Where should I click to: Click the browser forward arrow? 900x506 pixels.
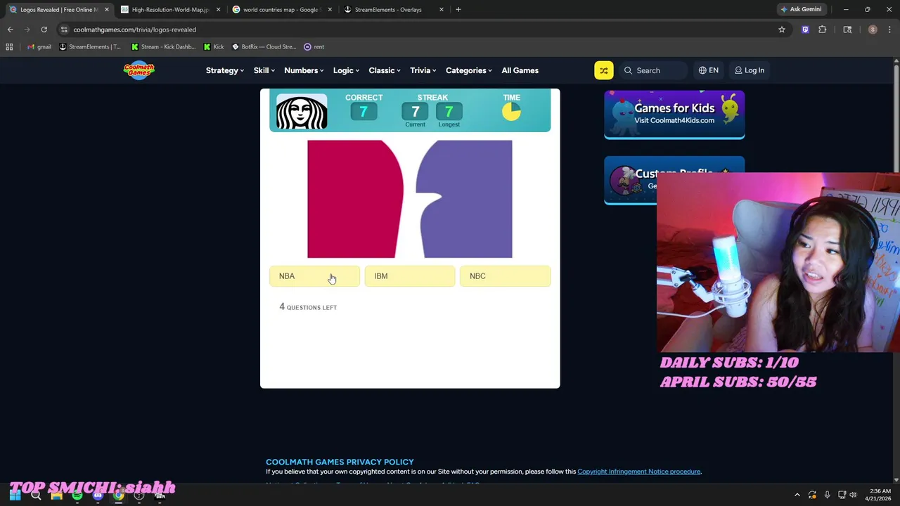(27, 30)
